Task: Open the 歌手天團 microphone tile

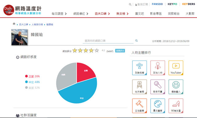Action: tap(158, 87)
